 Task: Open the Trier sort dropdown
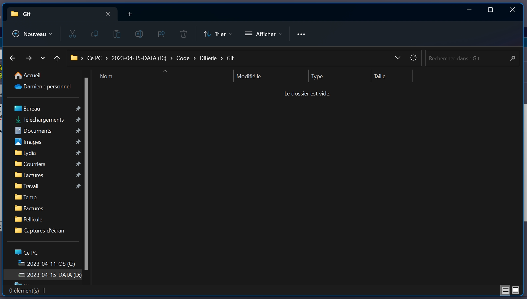pyautogui.click(x=218, y=34)
